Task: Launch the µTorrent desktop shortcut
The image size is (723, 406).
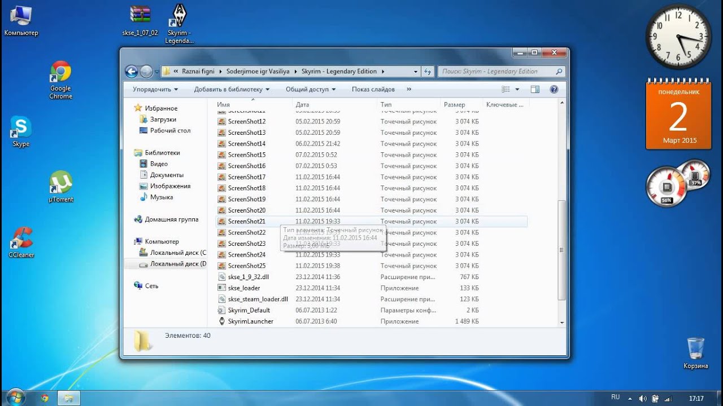Action: (x=60, y=187)
